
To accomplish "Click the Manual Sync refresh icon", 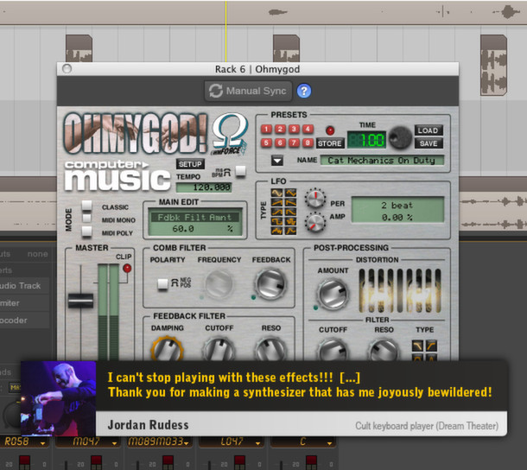I will 215,91.
